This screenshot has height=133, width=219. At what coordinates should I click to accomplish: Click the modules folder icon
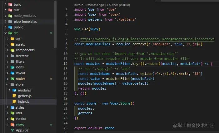pyautogui.click(x=14, y=90)
